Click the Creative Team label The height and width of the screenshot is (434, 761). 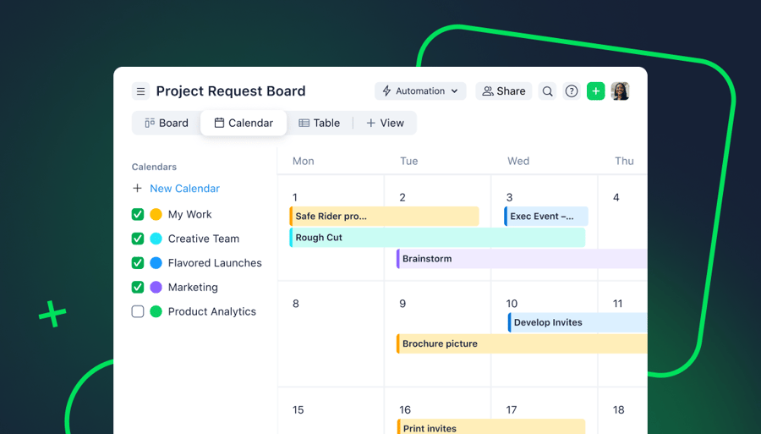pyautogui.click(x=203, y=239)
